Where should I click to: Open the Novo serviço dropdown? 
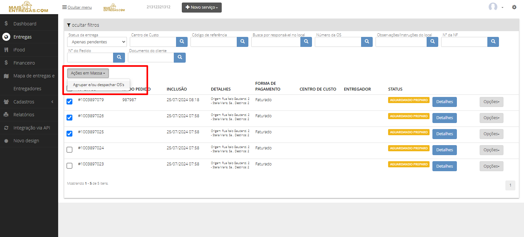[202, 7]
